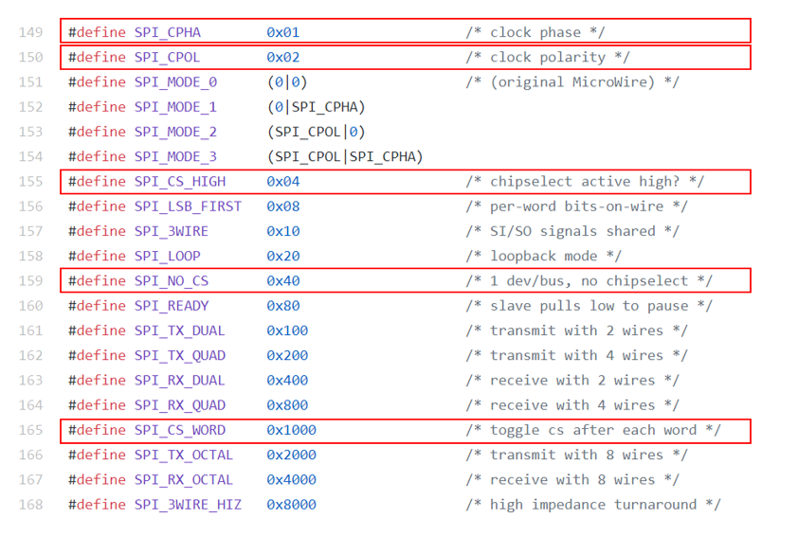Image resolution: width=798 pixels, height=535 pixels.
Task: Click the SPI_3WIRE macro name on line 157
Action: (x=171, y=232)
